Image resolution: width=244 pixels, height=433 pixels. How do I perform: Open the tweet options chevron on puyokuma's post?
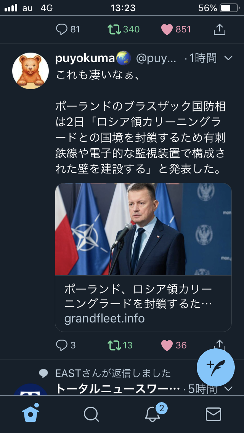click(228, 58)
